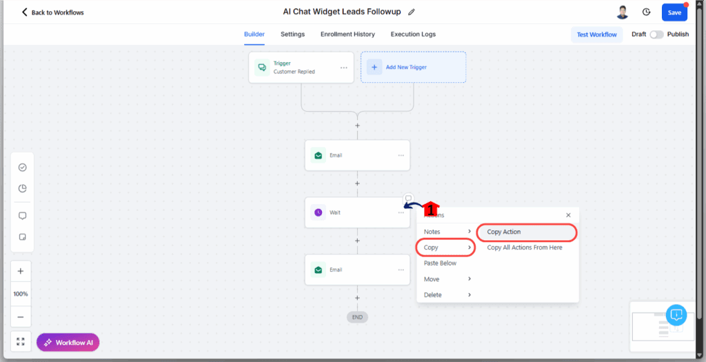Open the user profile avatar
This screenshot has height=362, width=706.
(x=623, y=12)
